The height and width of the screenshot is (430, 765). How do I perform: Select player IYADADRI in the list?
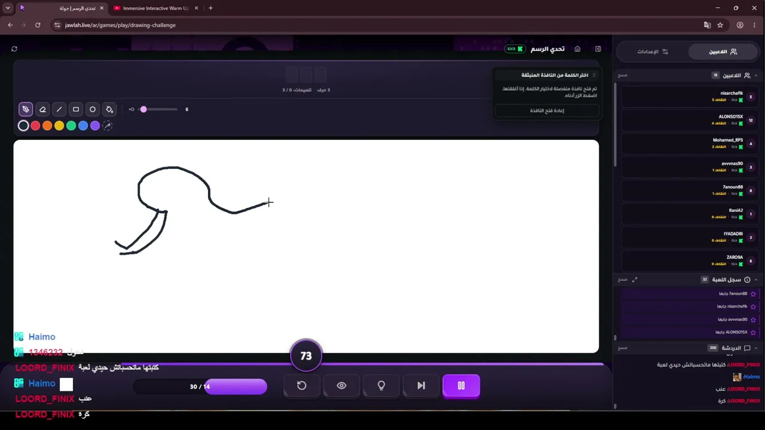click(690, 237)
